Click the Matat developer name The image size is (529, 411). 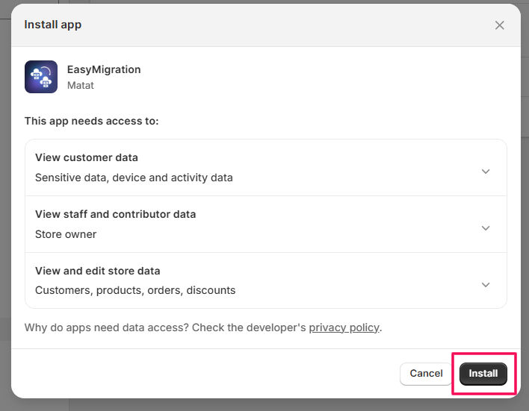pos(81,85)
